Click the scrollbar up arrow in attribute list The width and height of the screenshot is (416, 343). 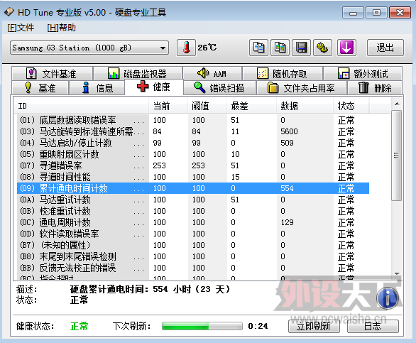[x=397, y=104]
